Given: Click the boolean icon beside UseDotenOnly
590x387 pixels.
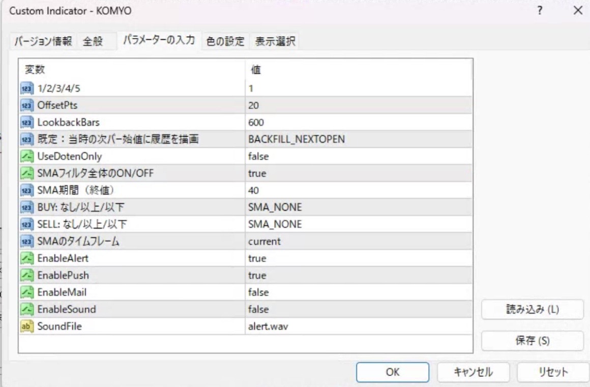Looking at the screenshot, I should pyautogui.click(x=27, y=156).
